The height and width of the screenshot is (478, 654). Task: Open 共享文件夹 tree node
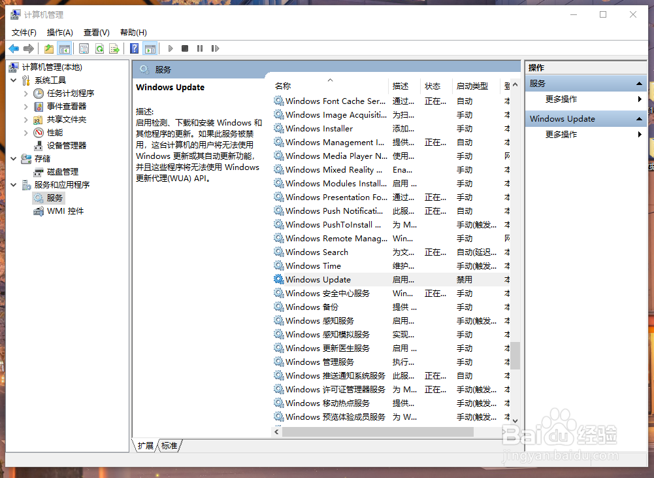pyautogui.click(x=67, y=120)
